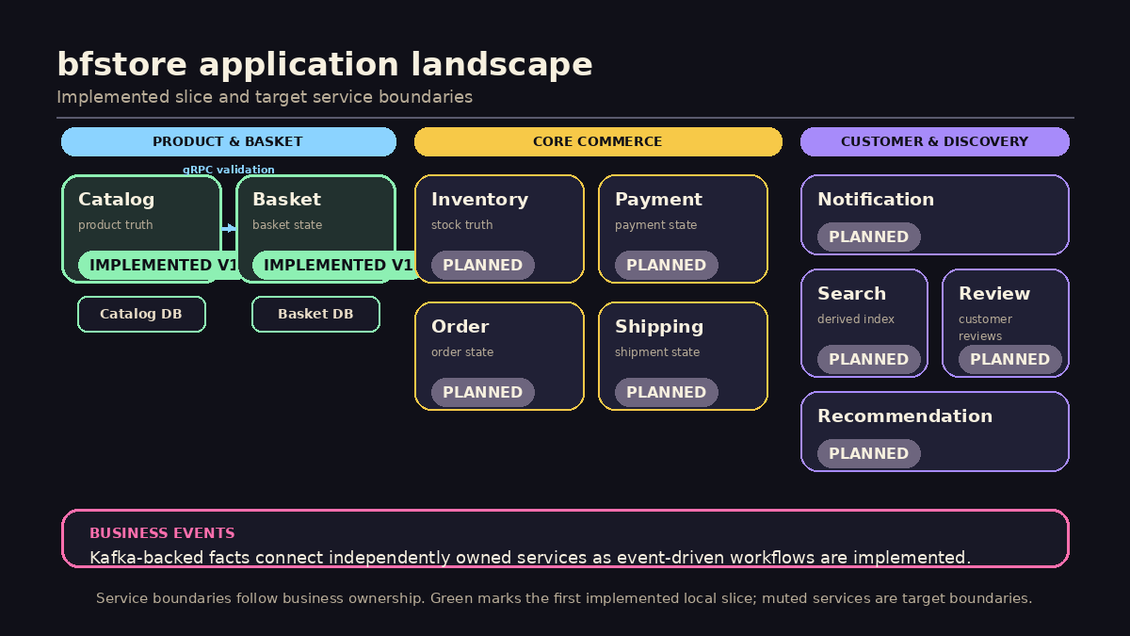
Task: Select the Catalog service card title
Action: (x=116, y=200)
